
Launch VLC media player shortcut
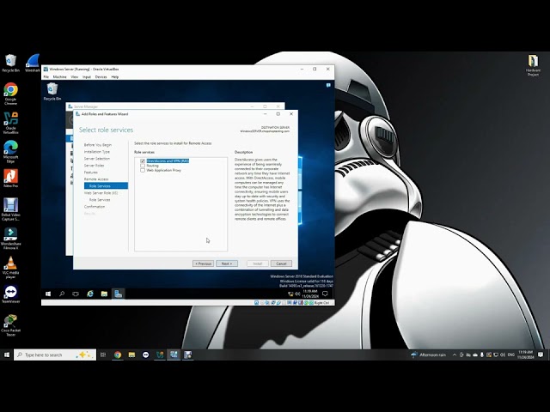[10, 267]
